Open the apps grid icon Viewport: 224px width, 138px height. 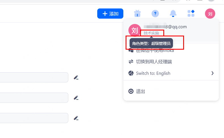[x=191, y=13]
